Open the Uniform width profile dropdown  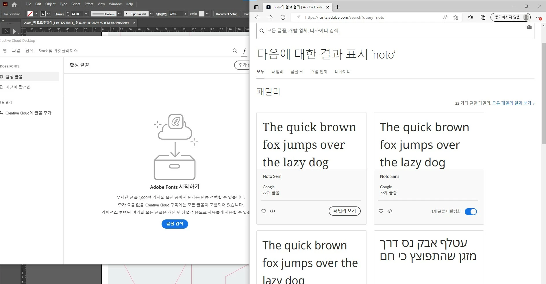119,14
